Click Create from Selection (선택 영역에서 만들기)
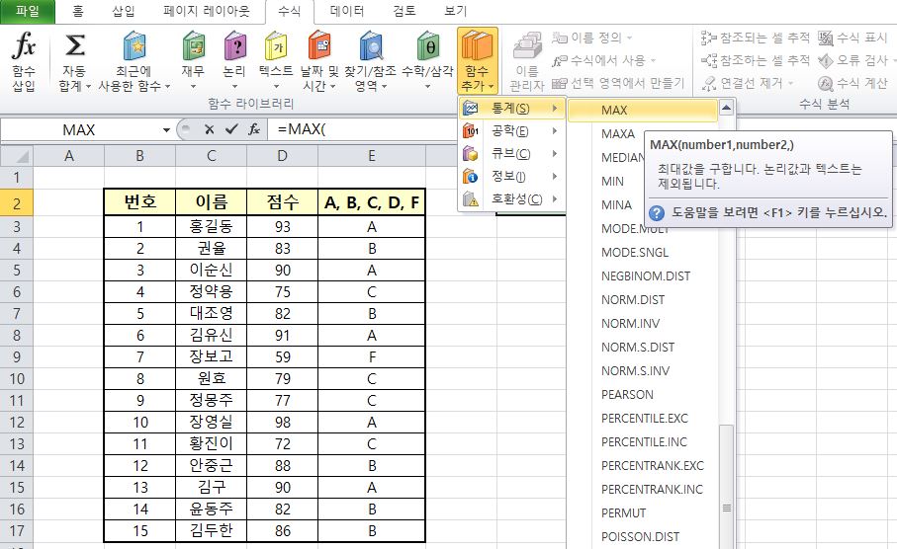 click(x=618, y=83)
